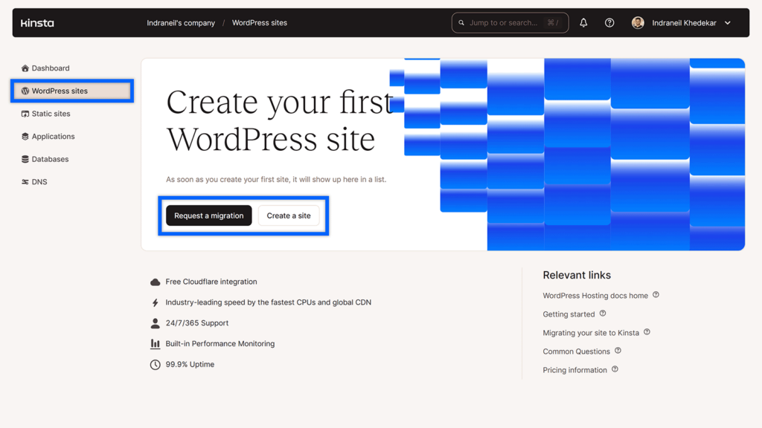762x428 pixels.
Task: Click As soon as you create description
Action: point(276,180)
